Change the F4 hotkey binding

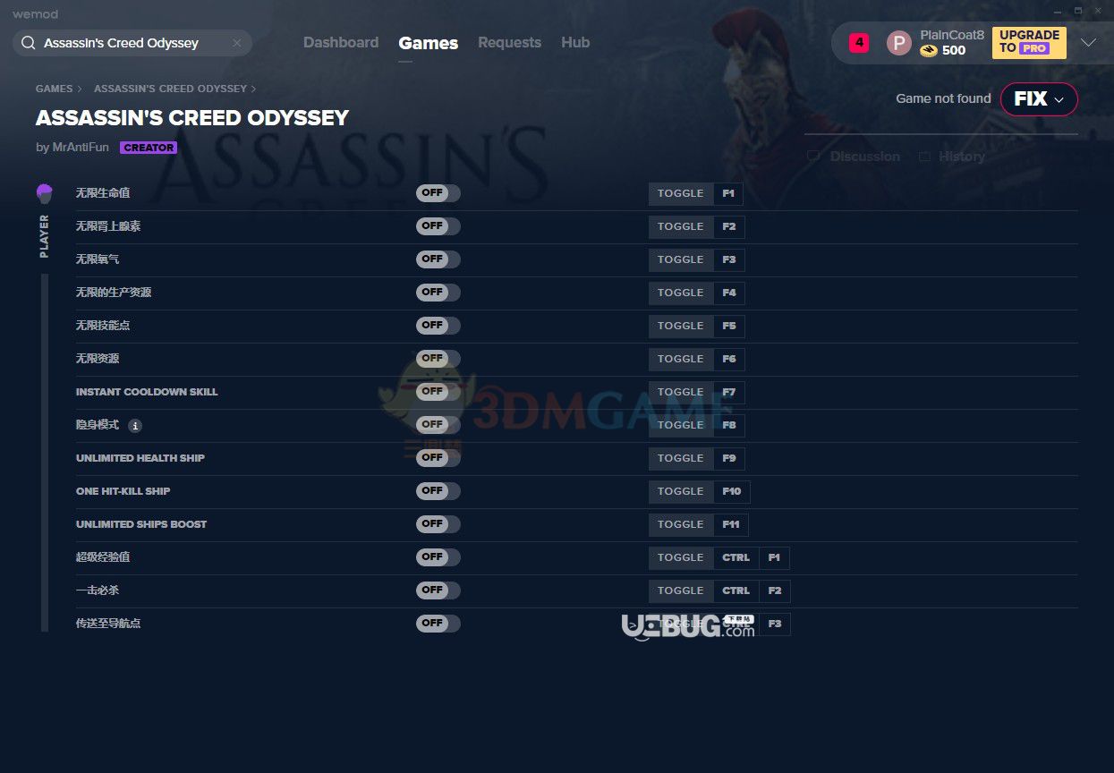(x=729, y=293)
